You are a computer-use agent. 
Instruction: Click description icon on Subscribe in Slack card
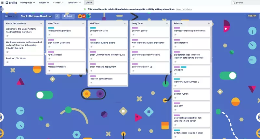click(91, 35)
